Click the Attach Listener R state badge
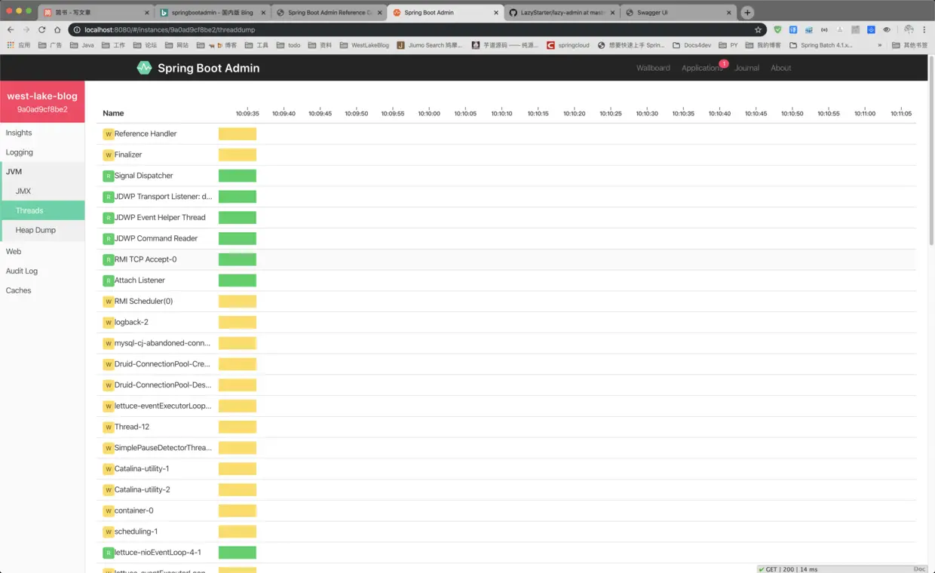This screenshot has height=573, width=935. pos(108,280)
